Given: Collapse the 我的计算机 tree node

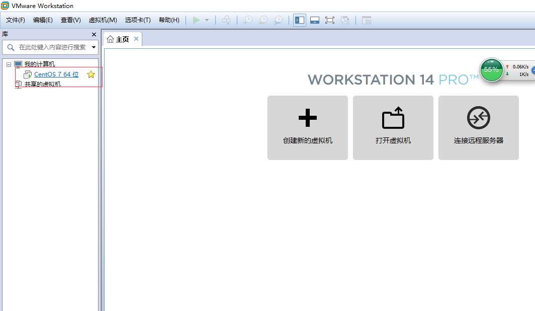Looking at the screenshot, I should point(9,64).
